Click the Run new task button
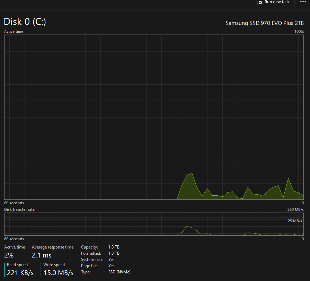 point(273,2)
